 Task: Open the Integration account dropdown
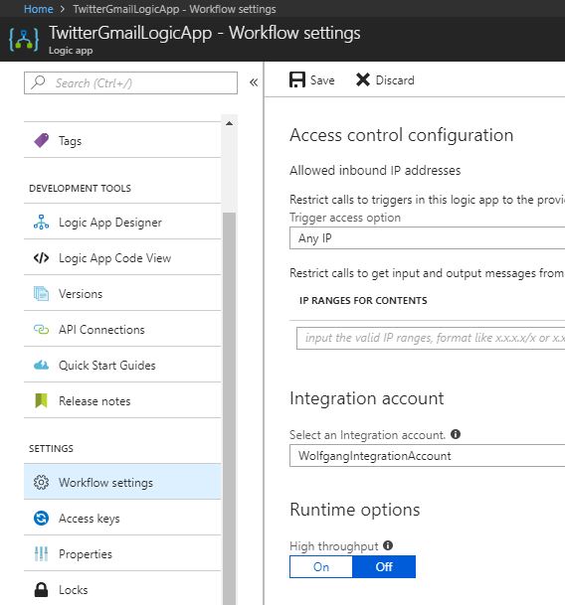427,456
